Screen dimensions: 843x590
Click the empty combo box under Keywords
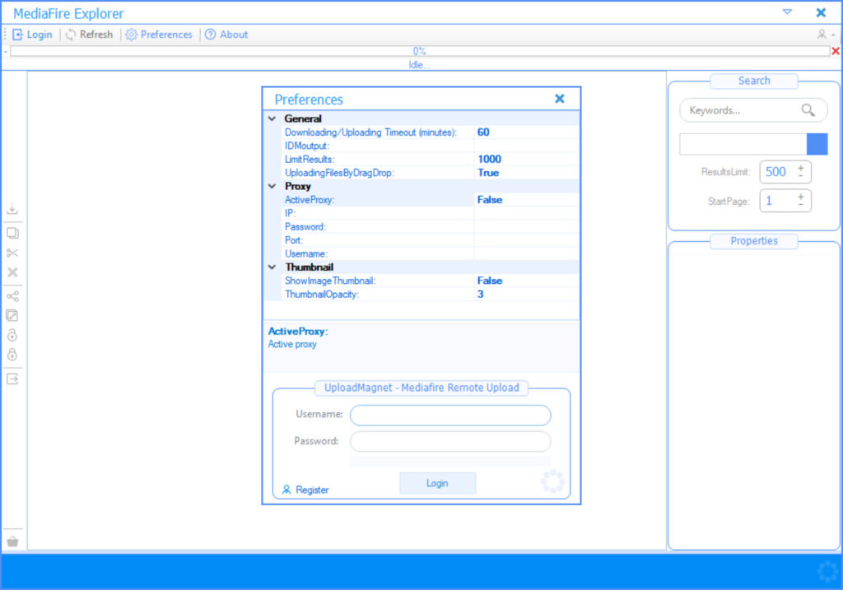[x=743, y=144]
